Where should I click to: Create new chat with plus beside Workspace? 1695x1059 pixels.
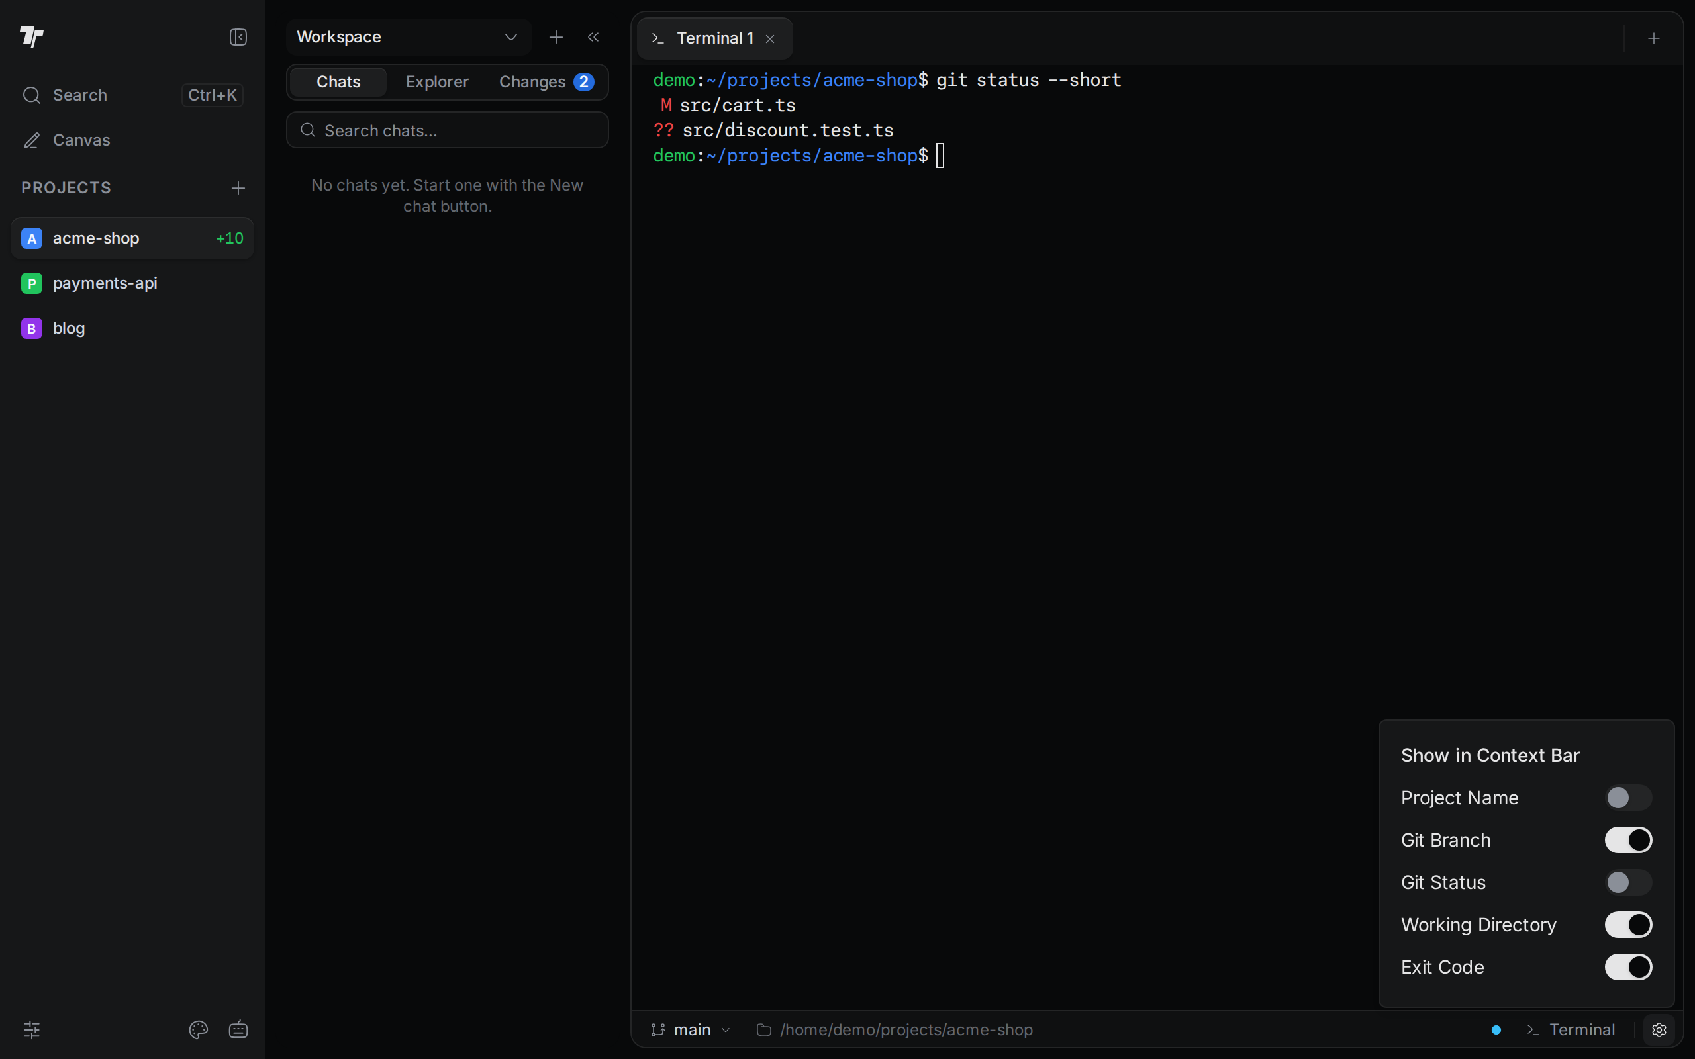coord(556,37)
